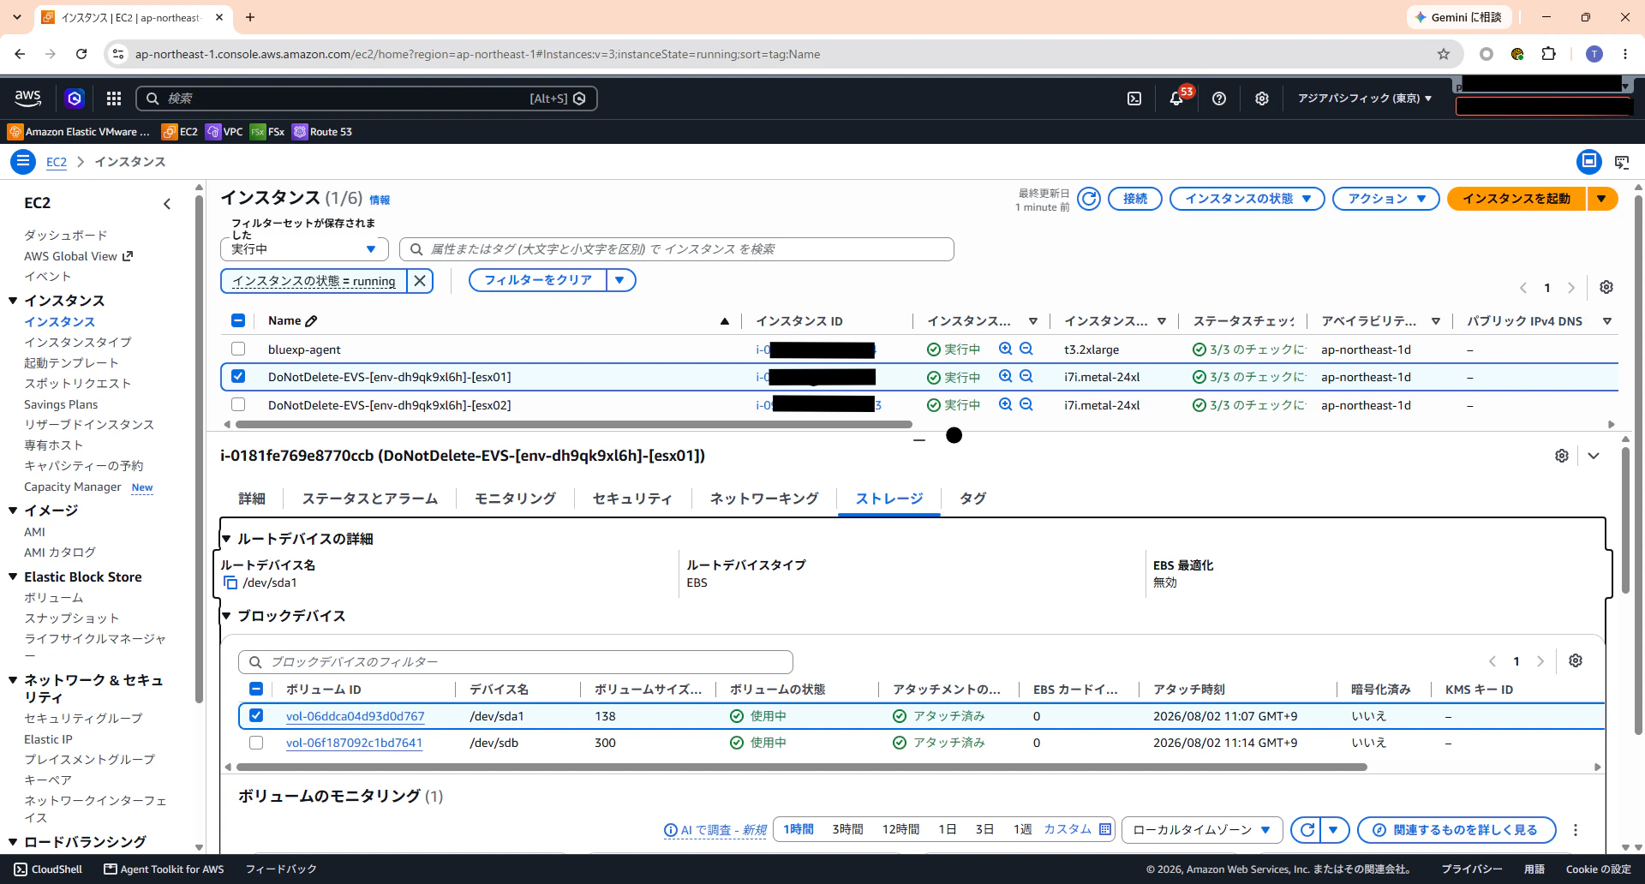Switch to the Tags tab
This screenshot has height=884, width=1645.
point(972,499)
